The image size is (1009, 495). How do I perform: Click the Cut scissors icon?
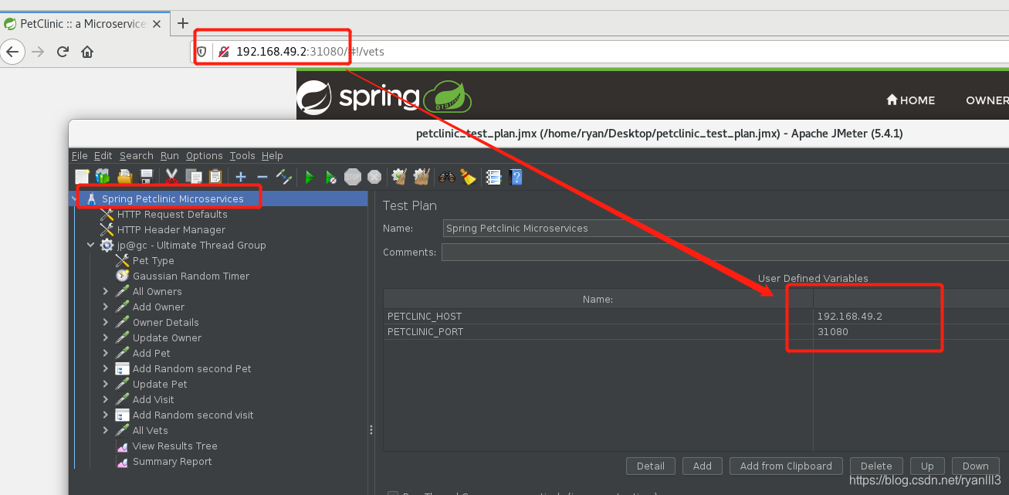coord(171,177)
